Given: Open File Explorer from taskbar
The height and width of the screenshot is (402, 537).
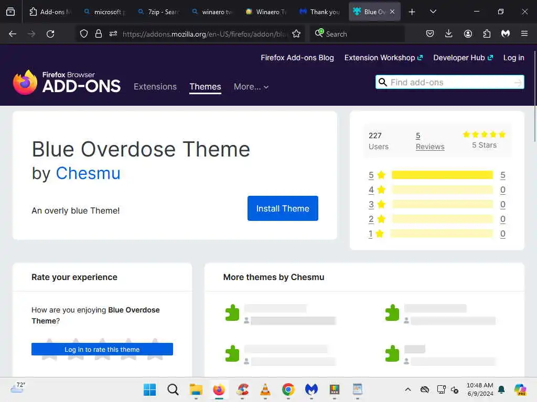Looking at the screenshot, I should (x=196, y=389).
